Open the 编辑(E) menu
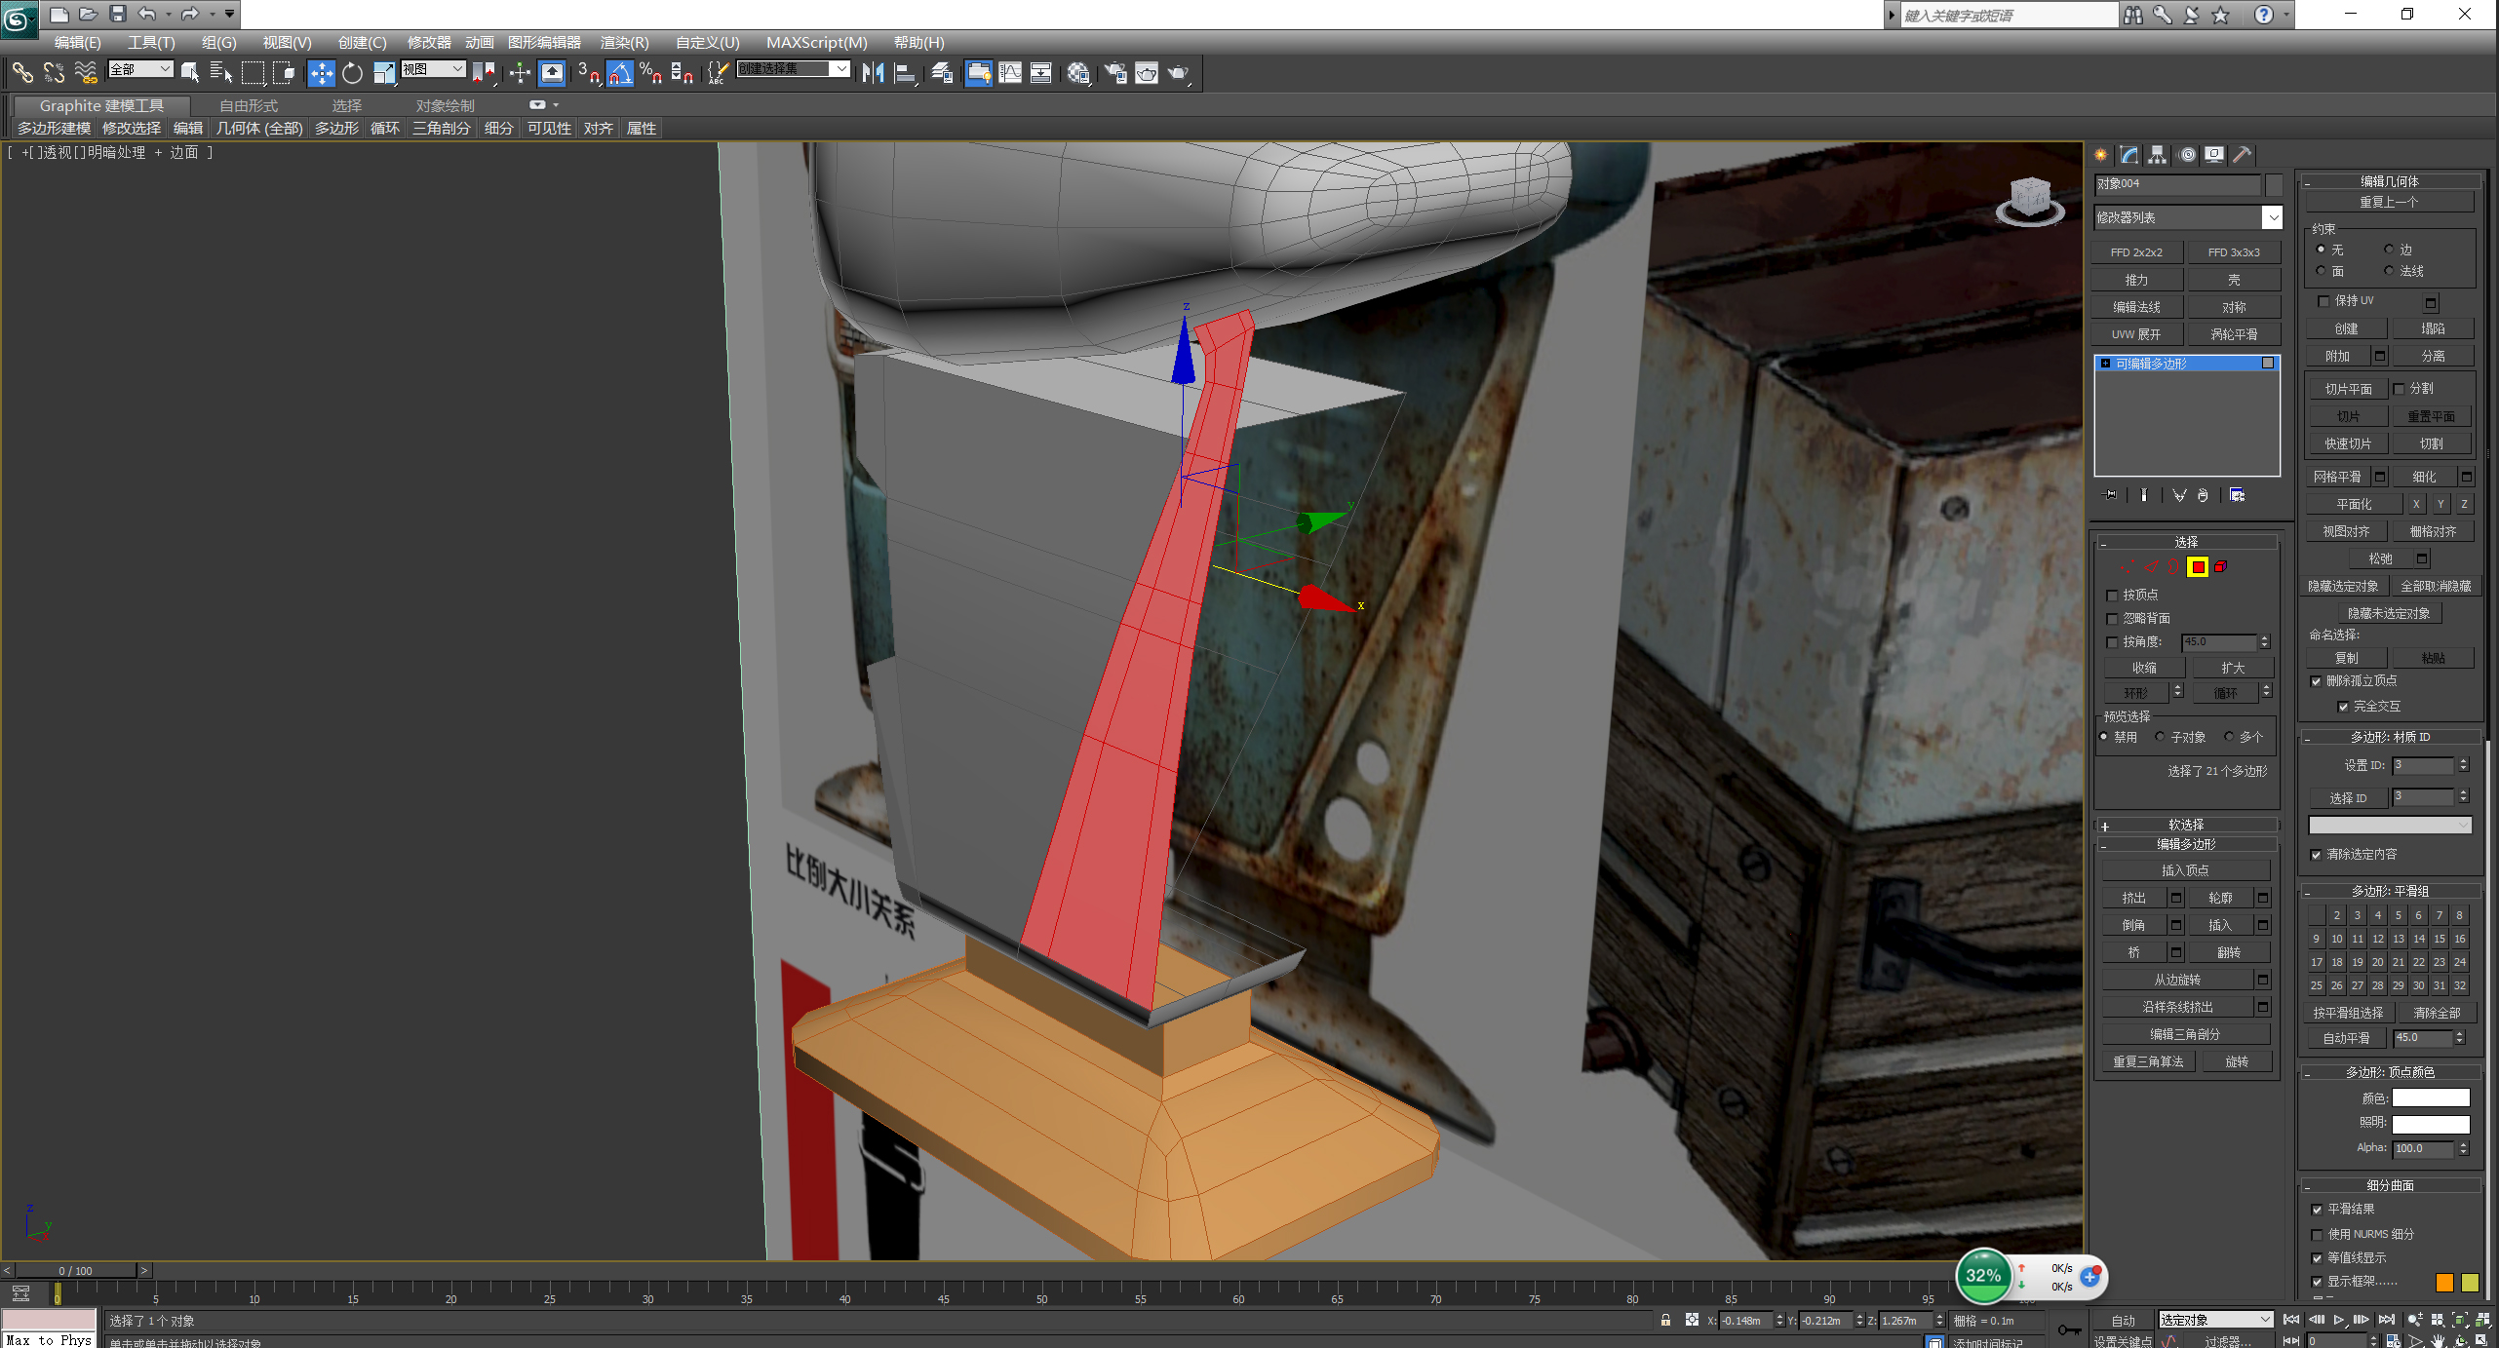This screenshot has width=2499, height=1348. point(77,43)
